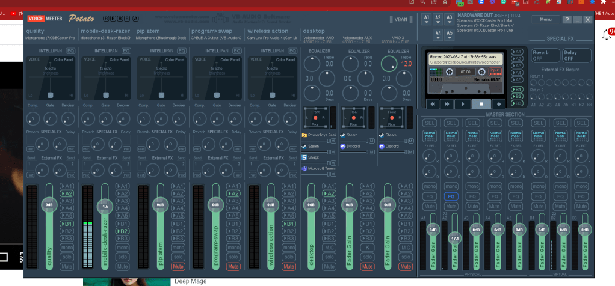Image resolution: width=615 pixels, height=286 pixels.
Task: Open the VBAN configuration
Action: pos(401,20)
